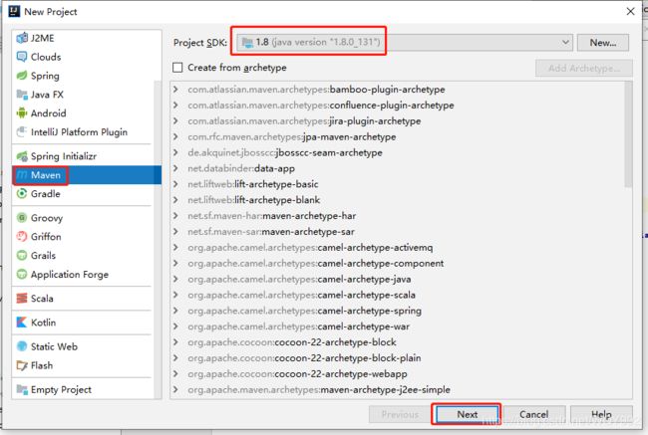Click the Clouds icon in project list
The height and width of the screenshot is (435, 648).
point(22,57)
